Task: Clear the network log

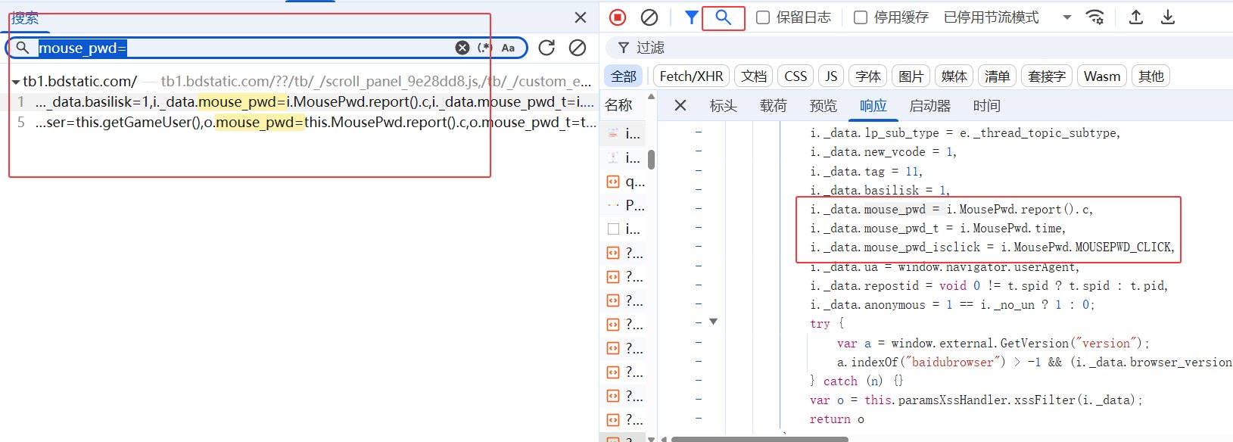Action: click(x=649, y=17)
